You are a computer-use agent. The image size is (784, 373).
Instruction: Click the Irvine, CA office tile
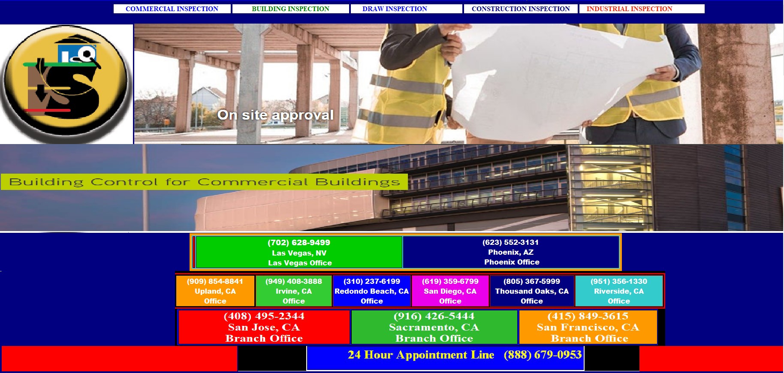(293, 291)
